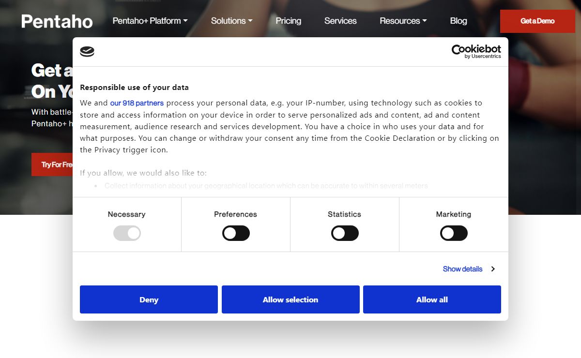Screen dimensions: 581x358
Task: Enable the Preferences cookies switch
Action: coord(236,233)
